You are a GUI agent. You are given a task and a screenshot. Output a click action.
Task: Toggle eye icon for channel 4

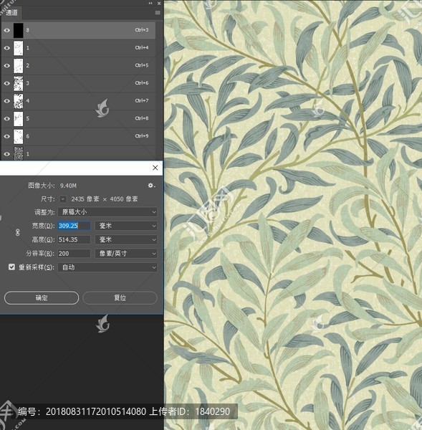[7, 101]
